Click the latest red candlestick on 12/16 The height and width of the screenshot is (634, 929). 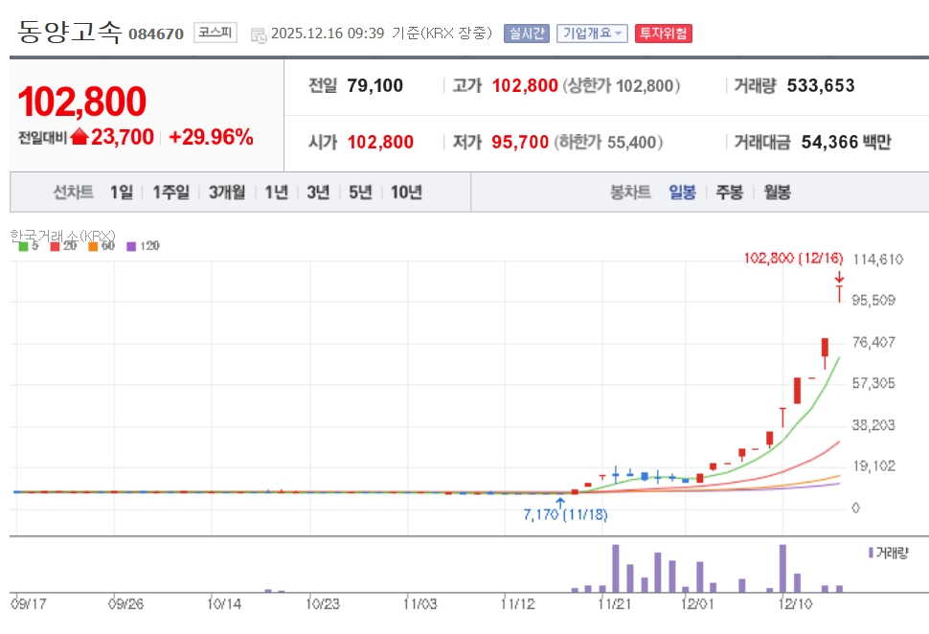(x=839, y=292)
